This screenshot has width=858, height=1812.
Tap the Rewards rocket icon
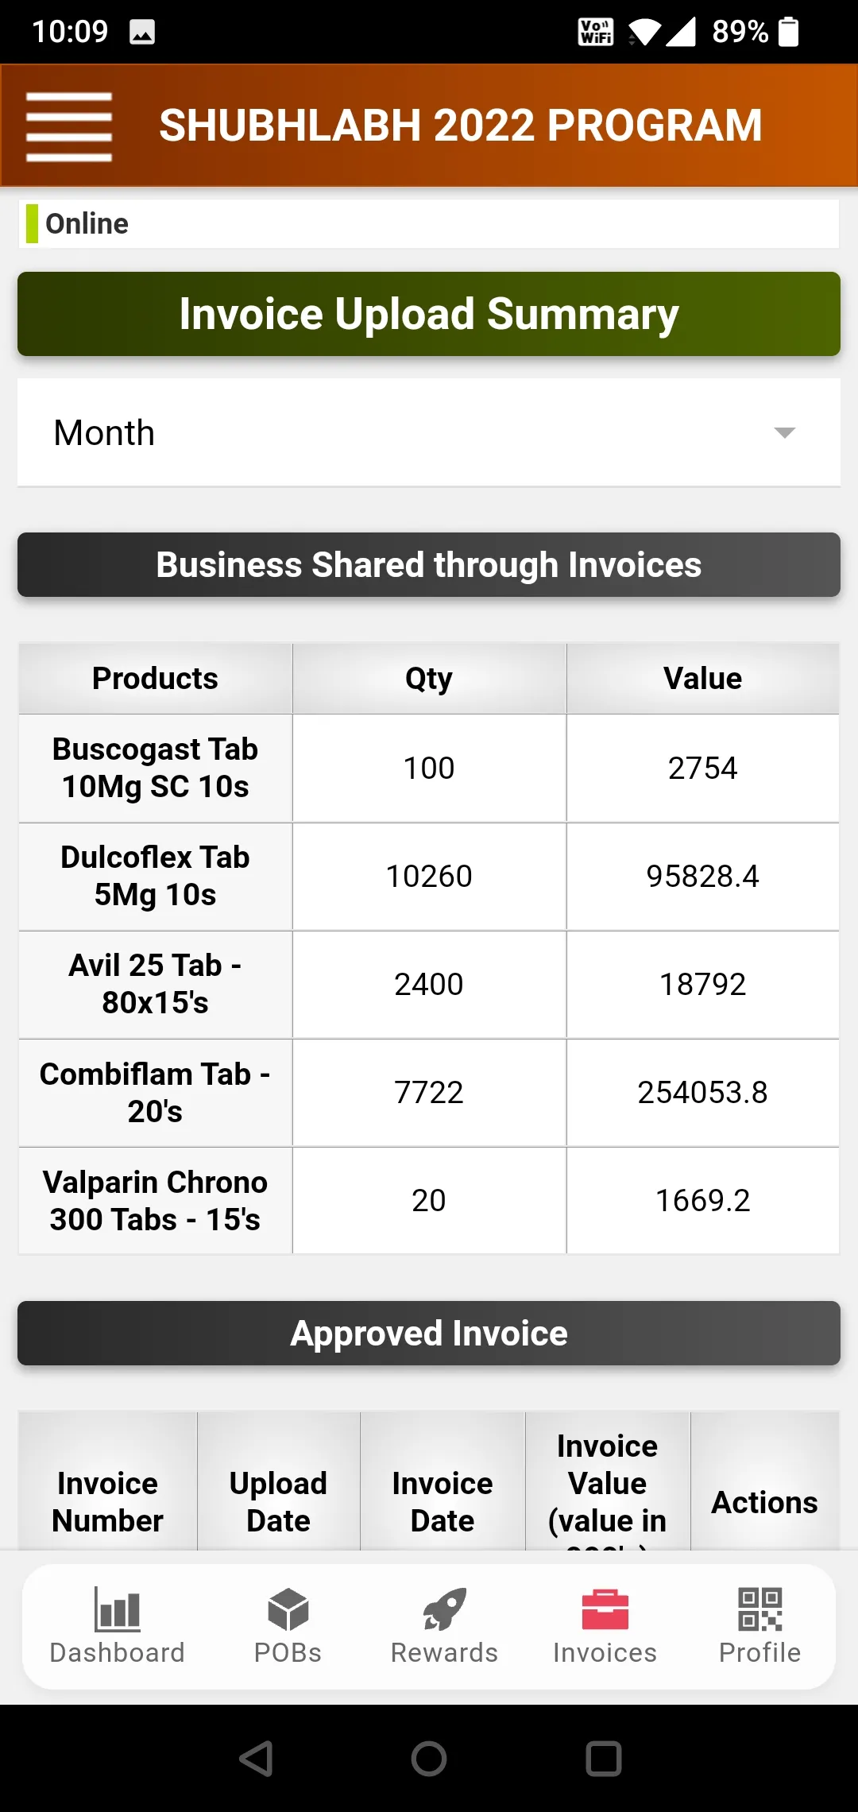444,1609
